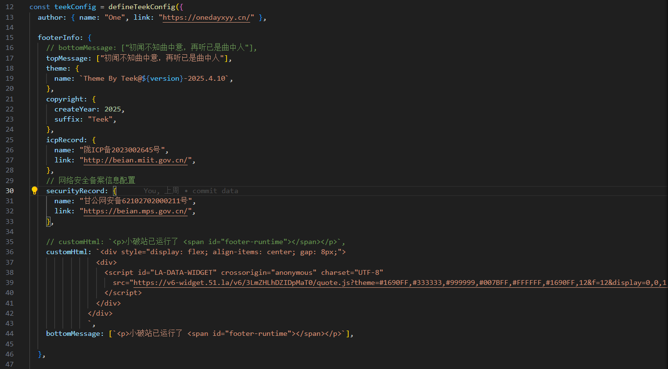
Task: Select line number 15 in the gutter
Action: [x=10, y=37]
